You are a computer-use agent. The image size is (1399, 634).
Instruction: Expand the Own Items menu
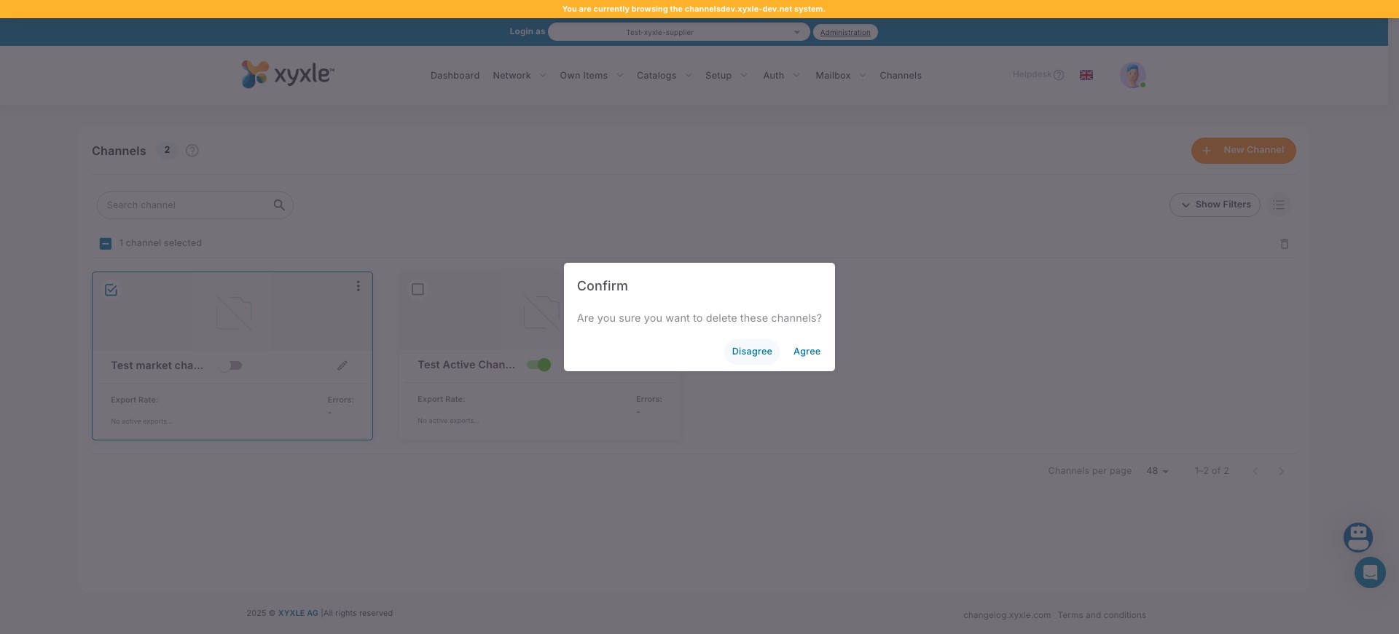coord(592,76)
